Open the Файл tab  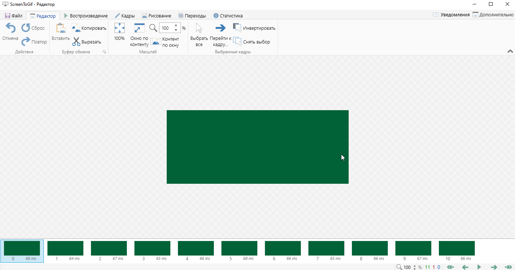13,16
